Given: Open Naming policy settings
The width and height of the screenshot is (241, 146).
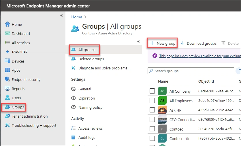Looking at the screenshot, I should tap(91, 107).
